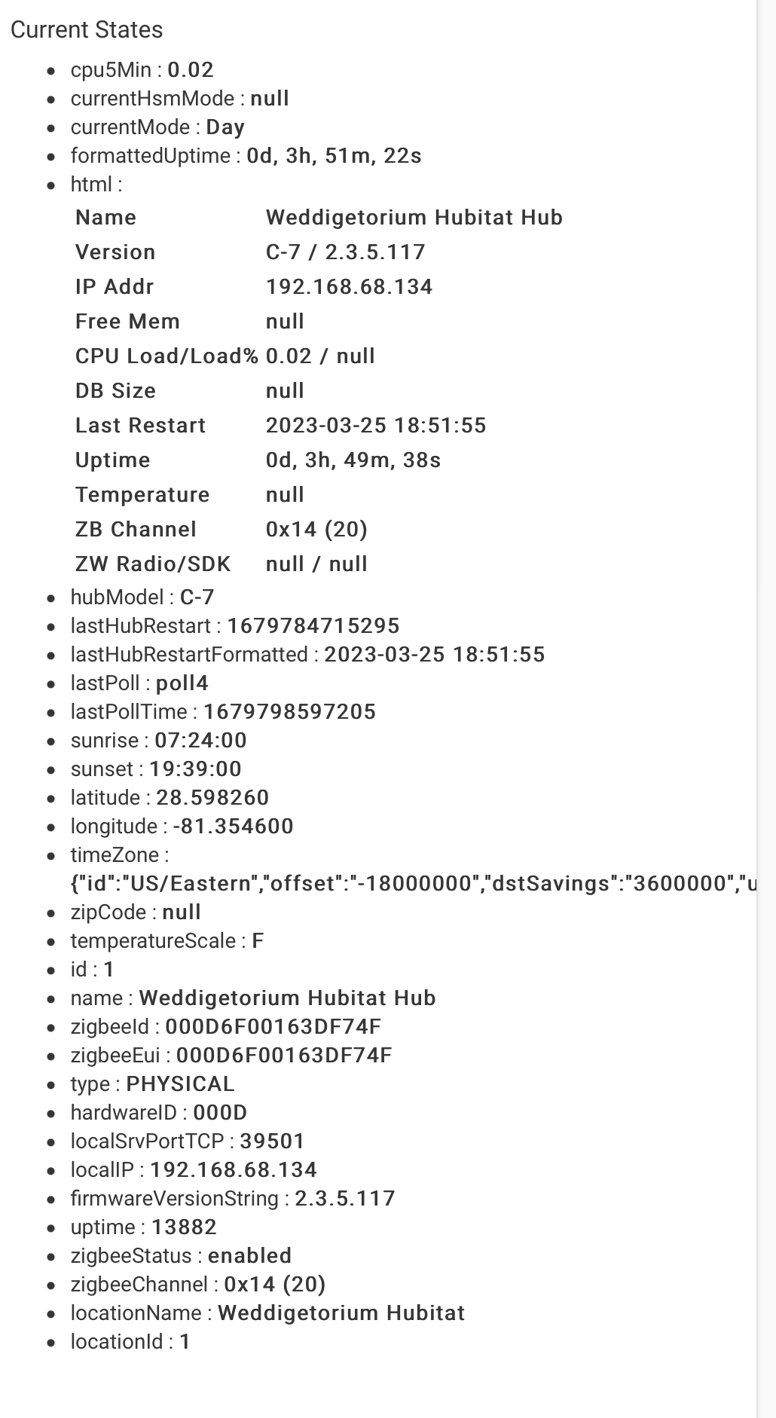The image size is (776, 1418).
Task: Click the lastPoll poll4 entry
Action: coord(139,683)
